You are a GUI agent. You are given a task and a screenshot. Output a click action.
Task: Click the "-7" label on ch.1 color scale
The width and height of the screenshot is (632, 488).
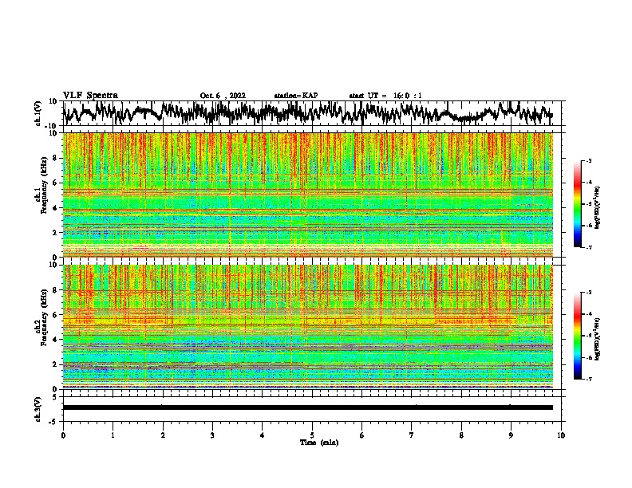click(589, 247)
